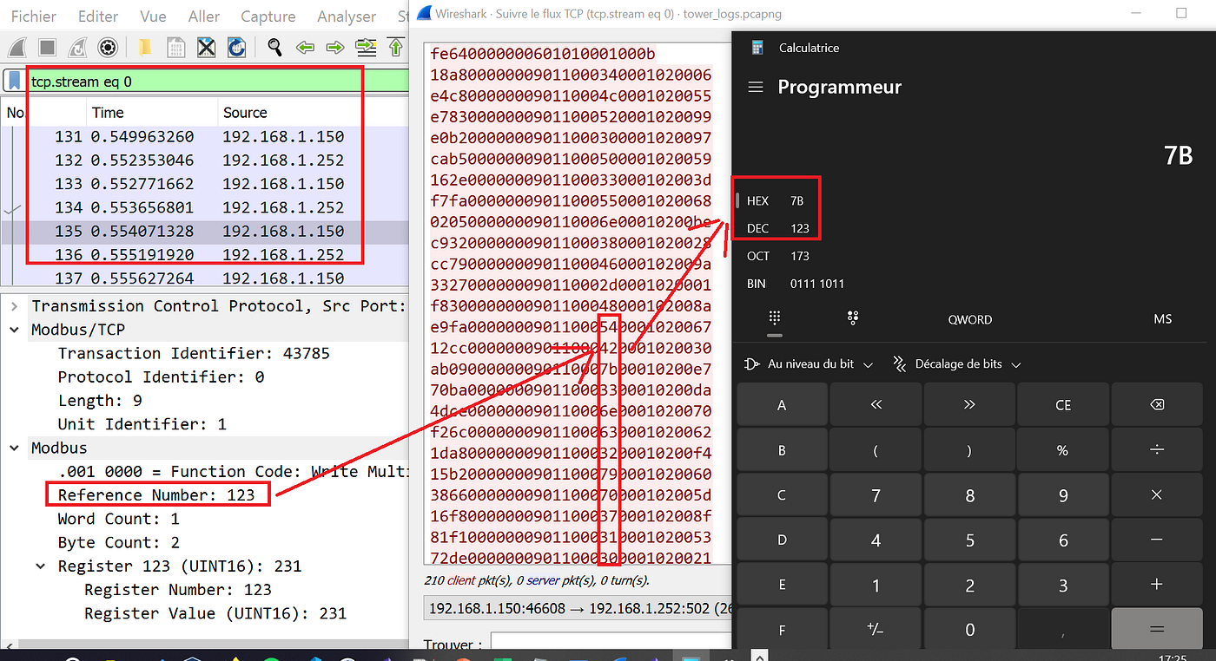Click the Trouver search field

coord(611,644)
